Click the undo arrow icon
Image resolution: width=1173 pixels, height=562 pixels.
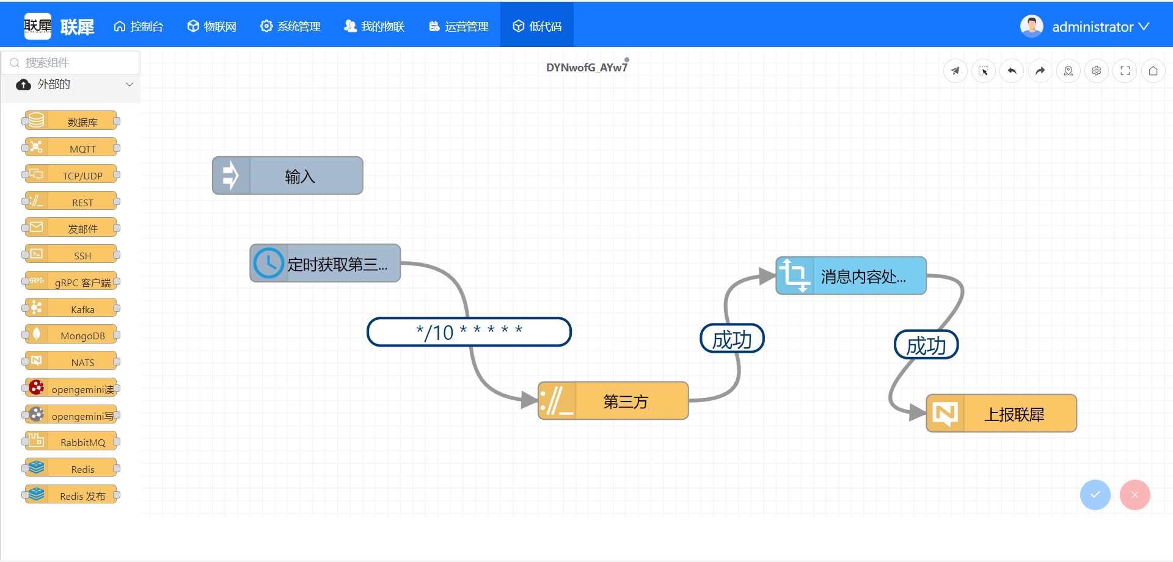(x=1012, y=71)
